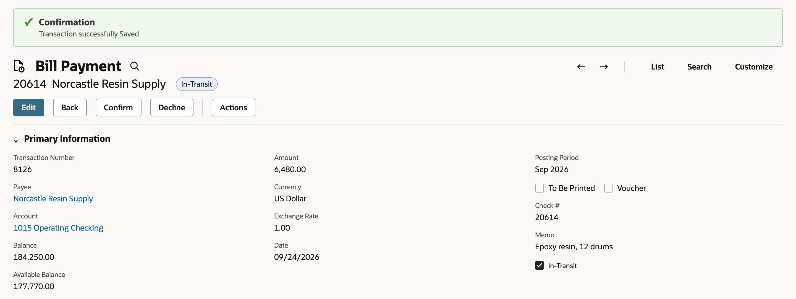Image resolution: width=796 pixels, height=299 pixels.
Task: Select the check number 20614 value
Action: [546, 218]
